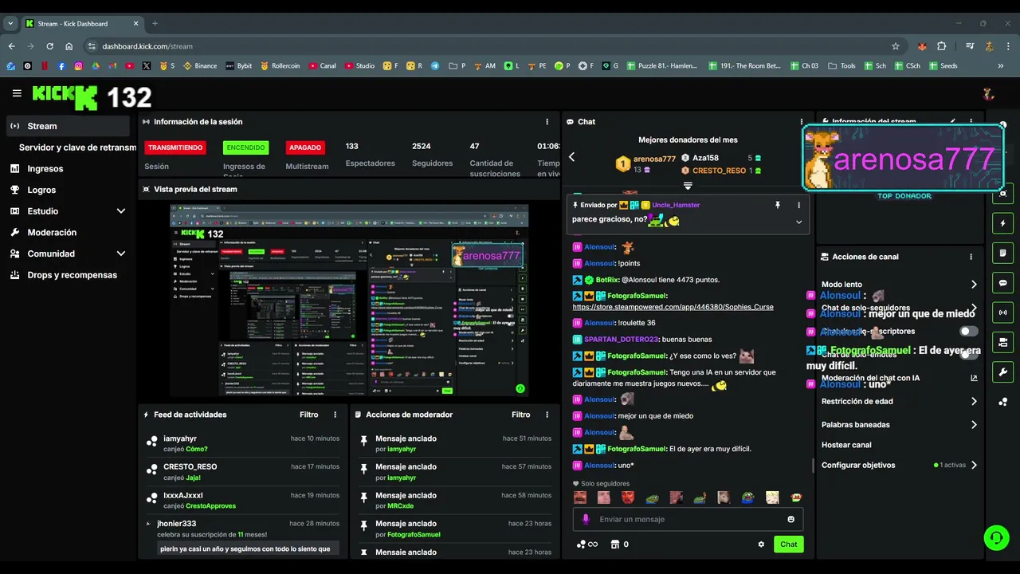Open Modo lento settings arrow

click(x=974, y=285)
